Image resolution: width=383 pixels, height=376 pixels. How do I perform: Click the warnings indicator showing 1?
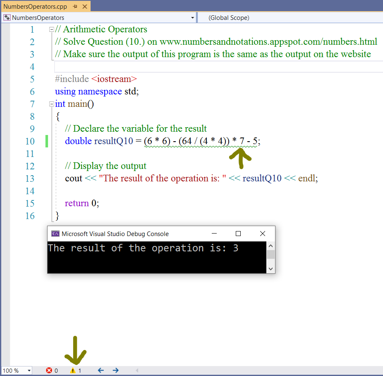coord(75,371)
